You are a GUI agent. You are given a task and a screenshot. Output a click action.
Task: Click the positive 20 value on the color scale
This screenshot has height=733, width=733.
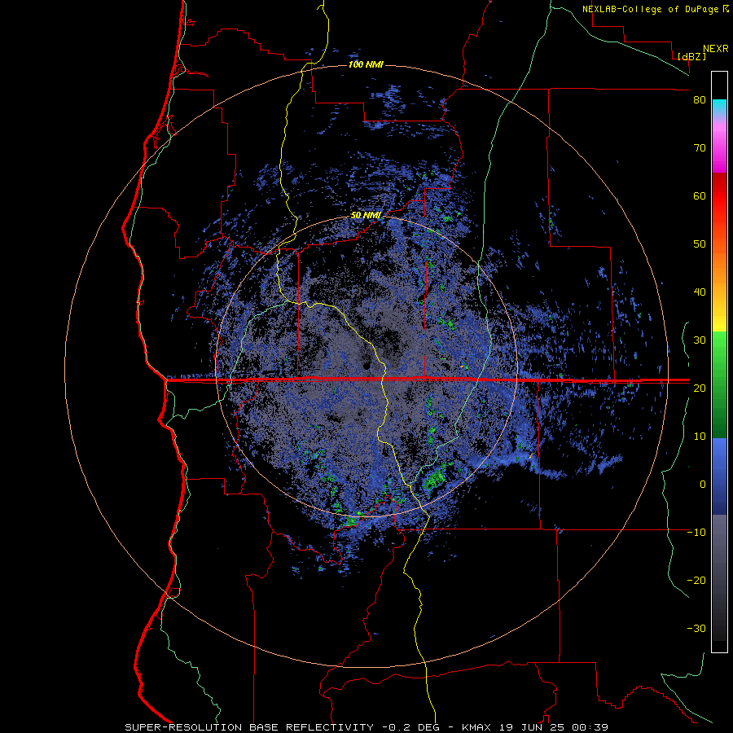coord(700,388)
